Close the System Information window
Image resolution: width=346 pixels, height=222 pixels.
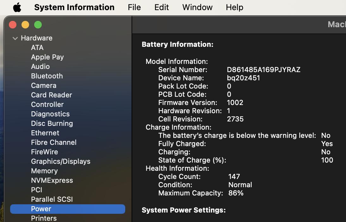click(13, 25)
